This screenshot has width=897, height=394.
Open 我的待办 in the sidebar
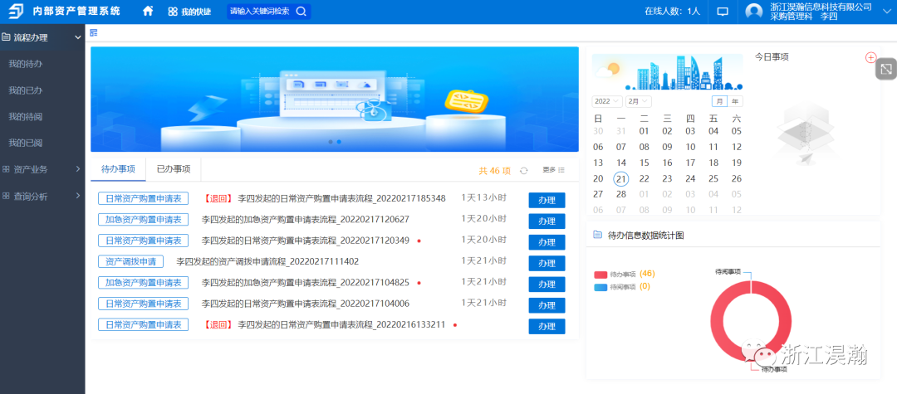point(26,64)
